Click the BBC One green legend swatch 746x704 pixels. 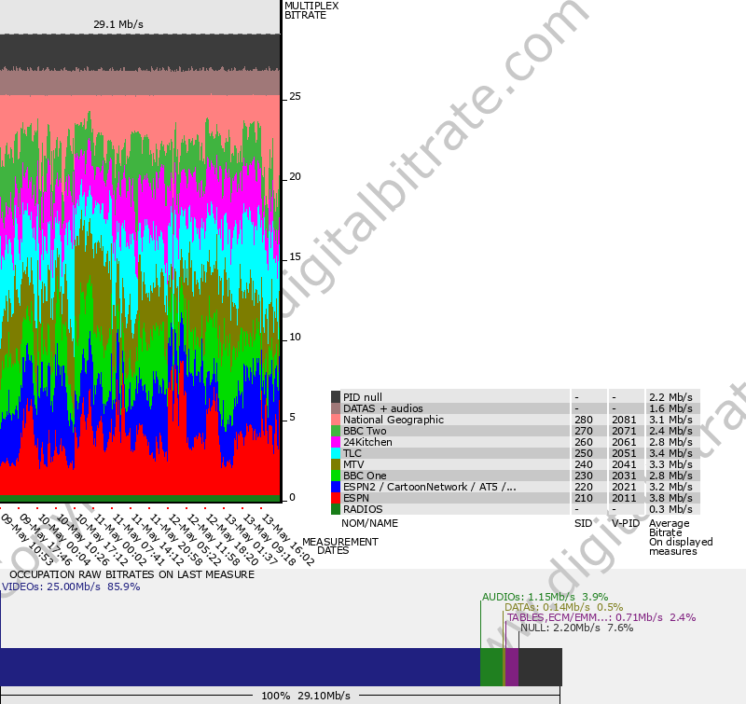coord(336,476)
